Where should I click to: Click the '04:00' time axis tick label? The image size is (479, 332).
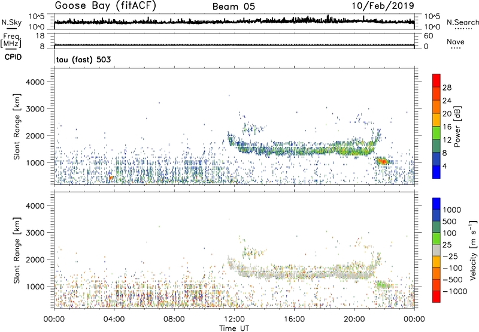point(114,319)
